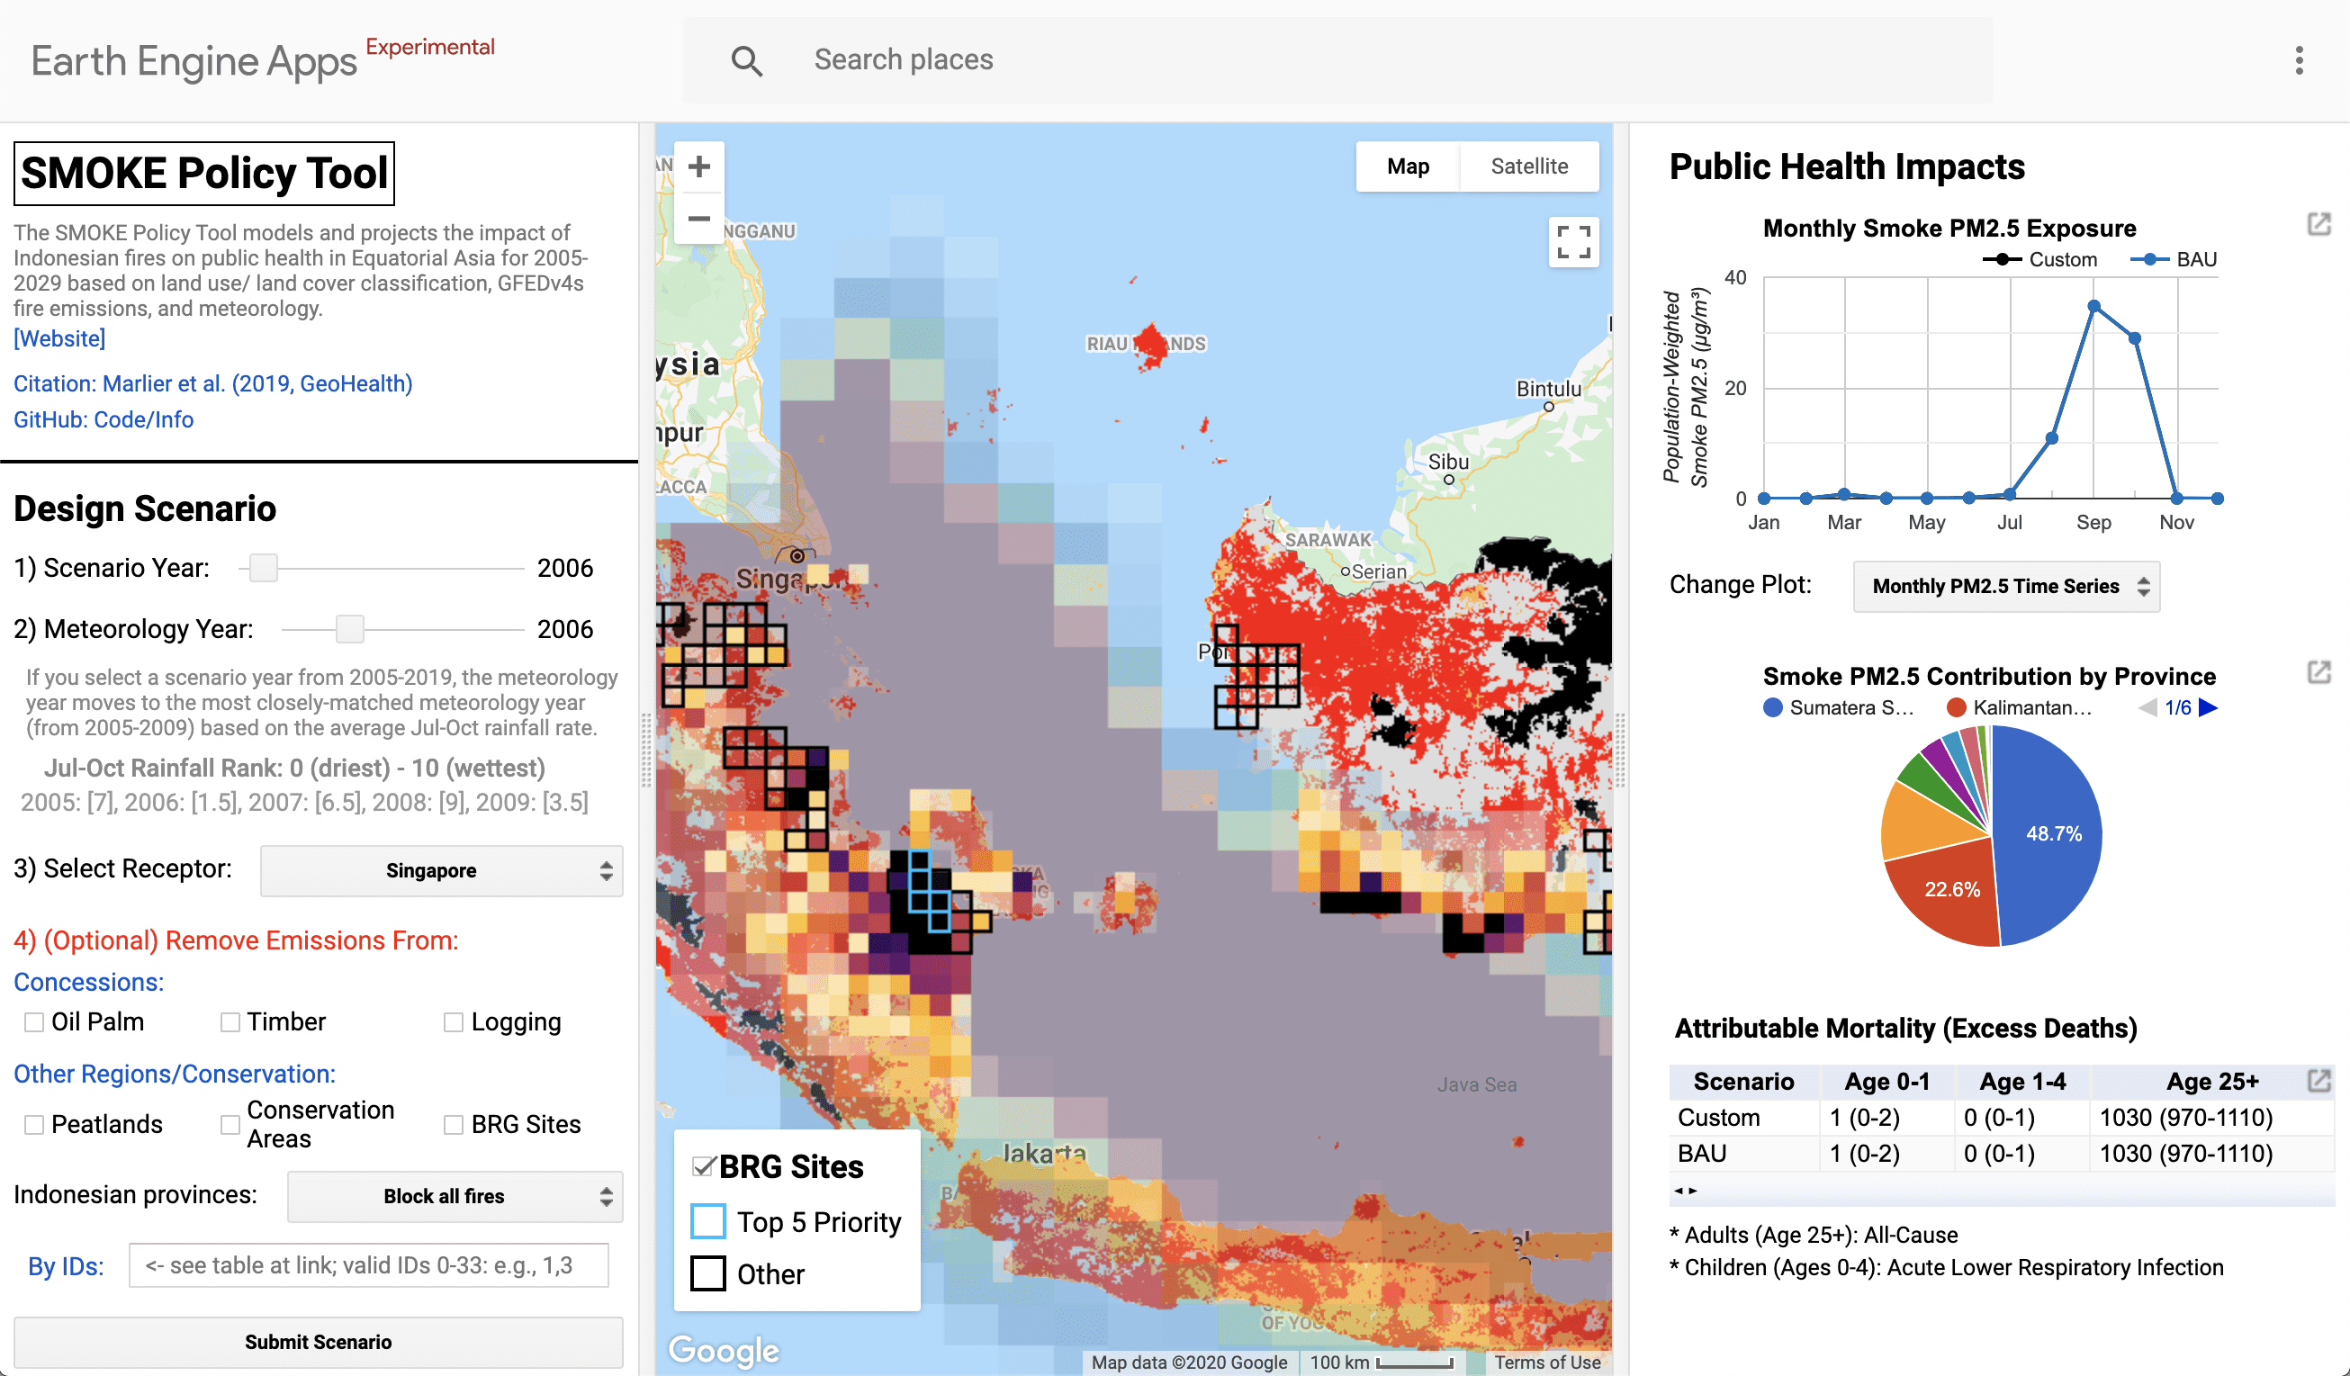Viewport: 2350px width, 1376px height.
Task: Click the search magnifier icon
Action: pos(746,60)
